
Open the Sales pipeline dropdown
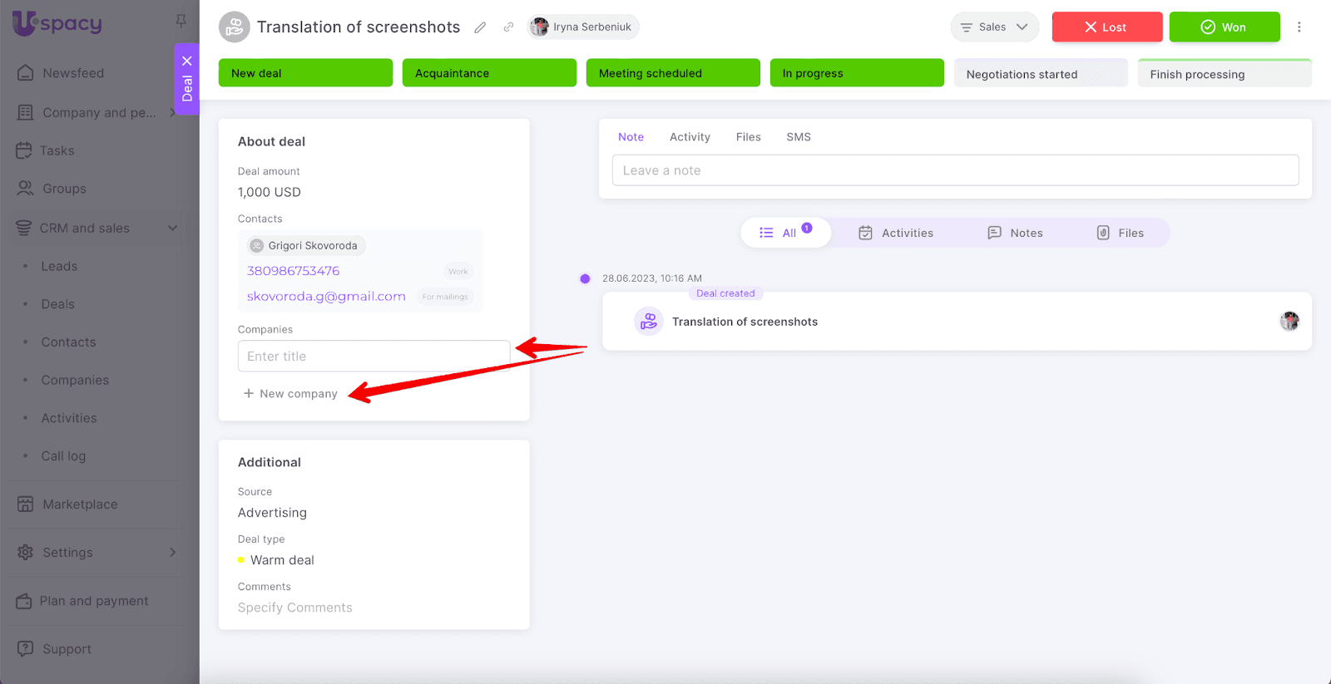(x=994, y=27)
